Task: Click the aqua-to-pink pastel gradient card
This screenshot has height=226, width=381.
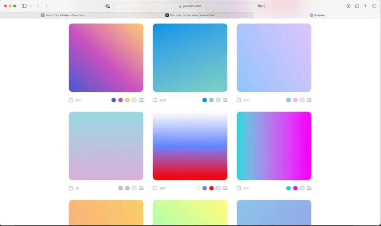Action: pyautogui.click(x=106, y=146)
